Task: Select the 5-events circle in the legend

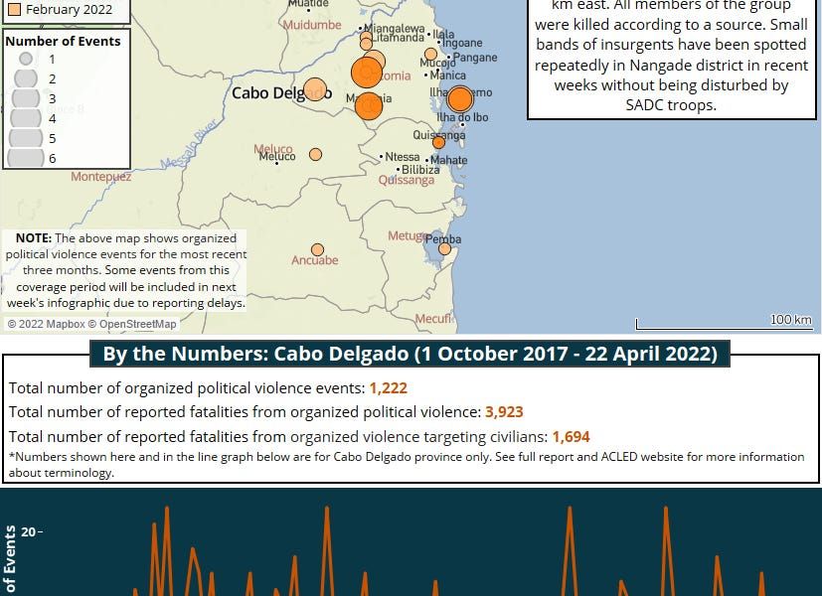Action: [26, 138]
